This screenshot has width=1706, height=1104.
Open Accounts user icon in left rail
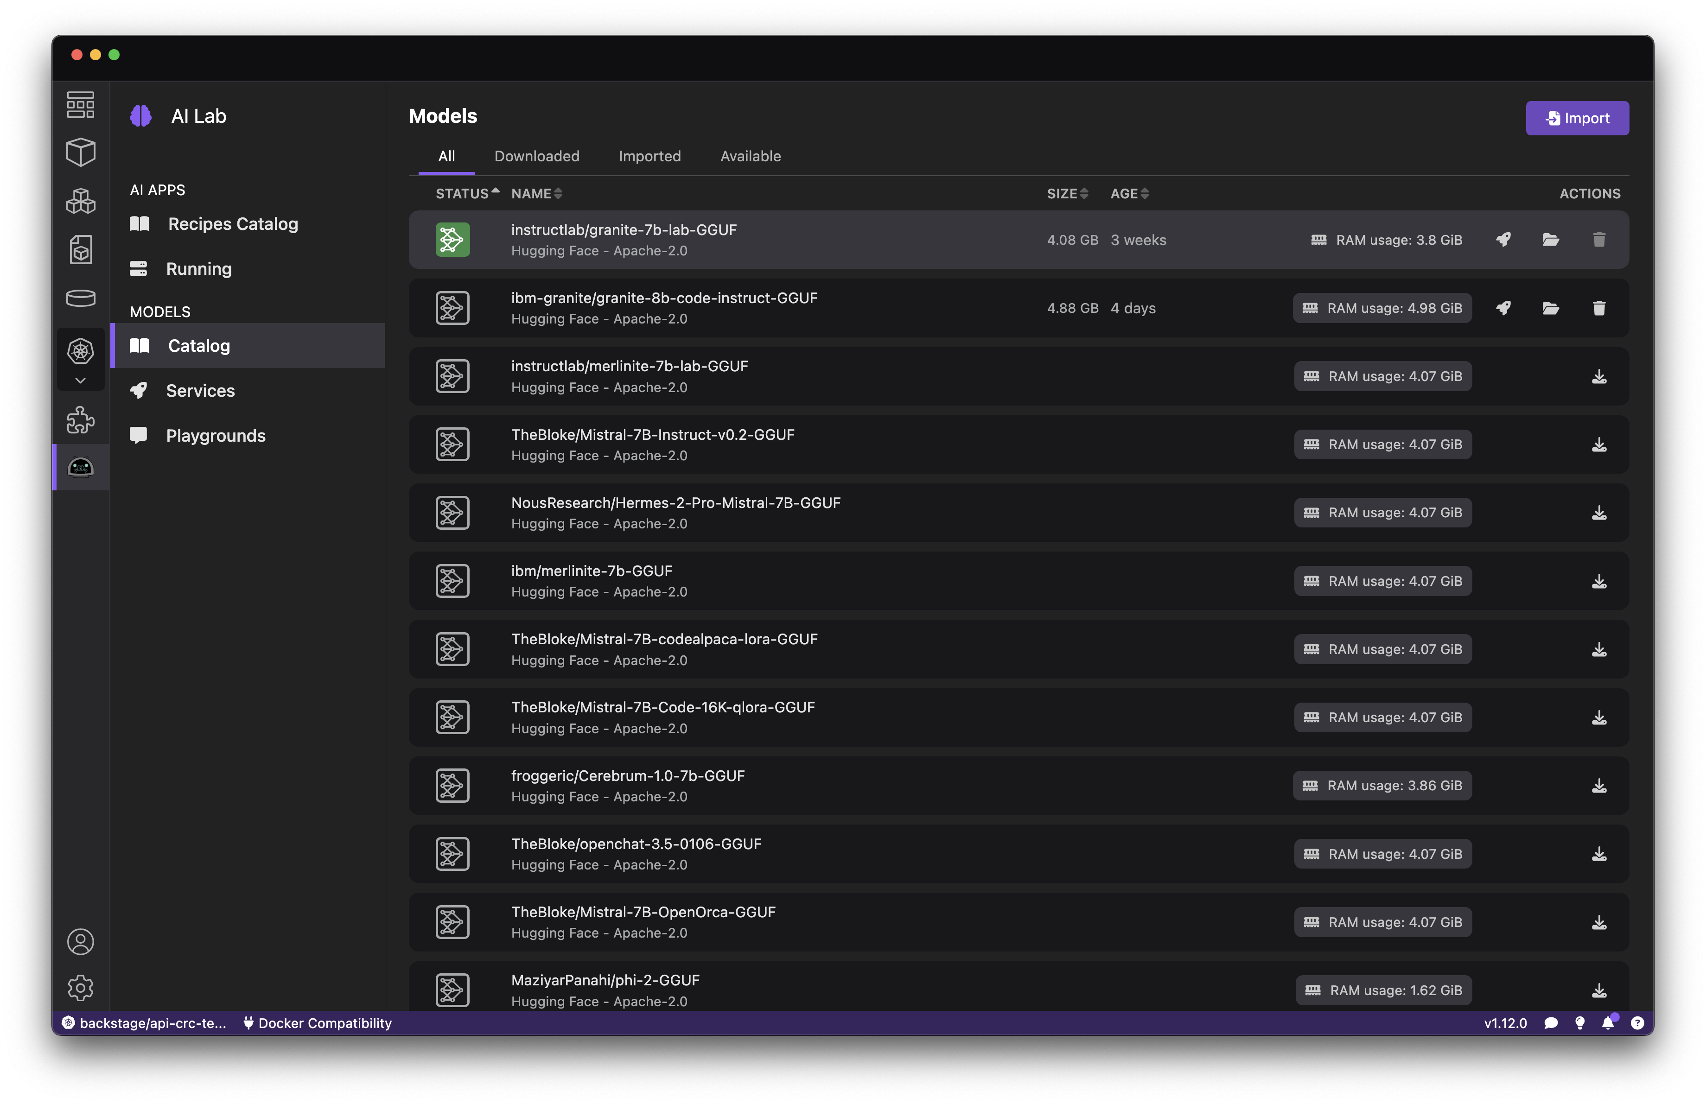pyautogui.click(x=80, y=941)
